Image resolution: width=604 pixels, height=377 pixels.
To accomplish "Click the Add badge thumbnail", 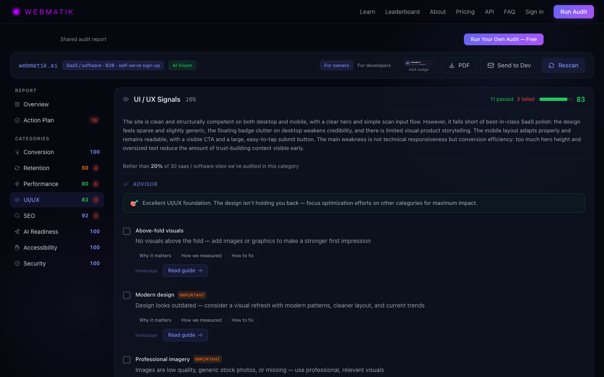I will tap(419, 65).
